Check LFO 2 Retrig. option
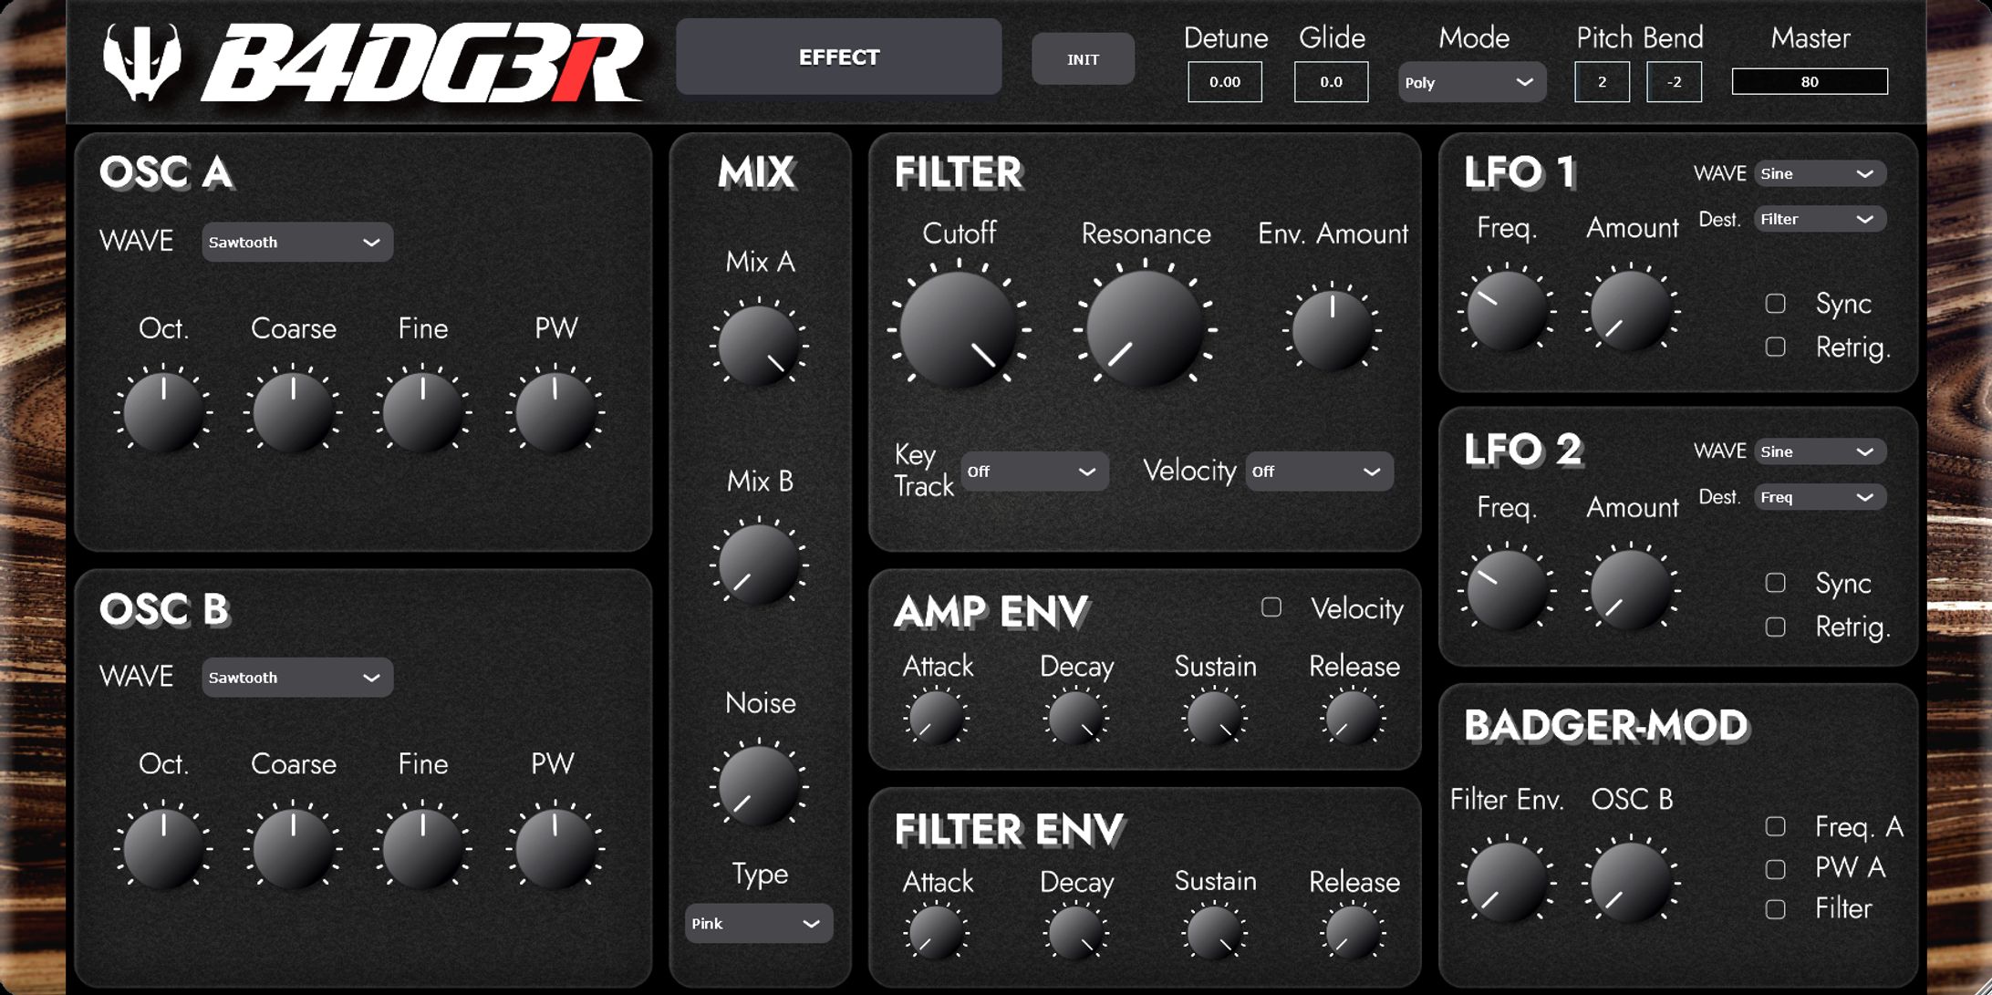The height and width of the screenshot is (995, 1992). [x=1775, y=627]
